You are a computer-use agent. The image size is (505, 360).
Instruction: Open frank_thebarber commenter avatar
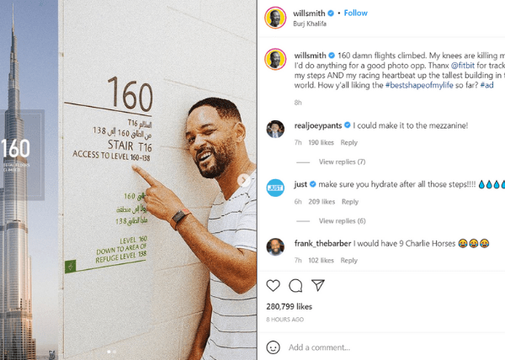coord(275,247)
